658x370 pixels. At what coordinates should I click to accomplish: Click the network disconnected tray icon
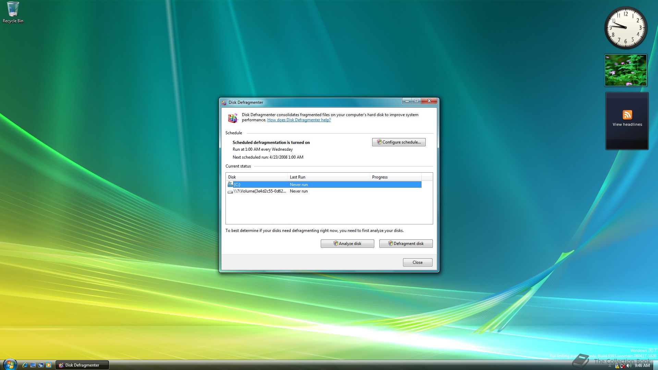[623, 366]
